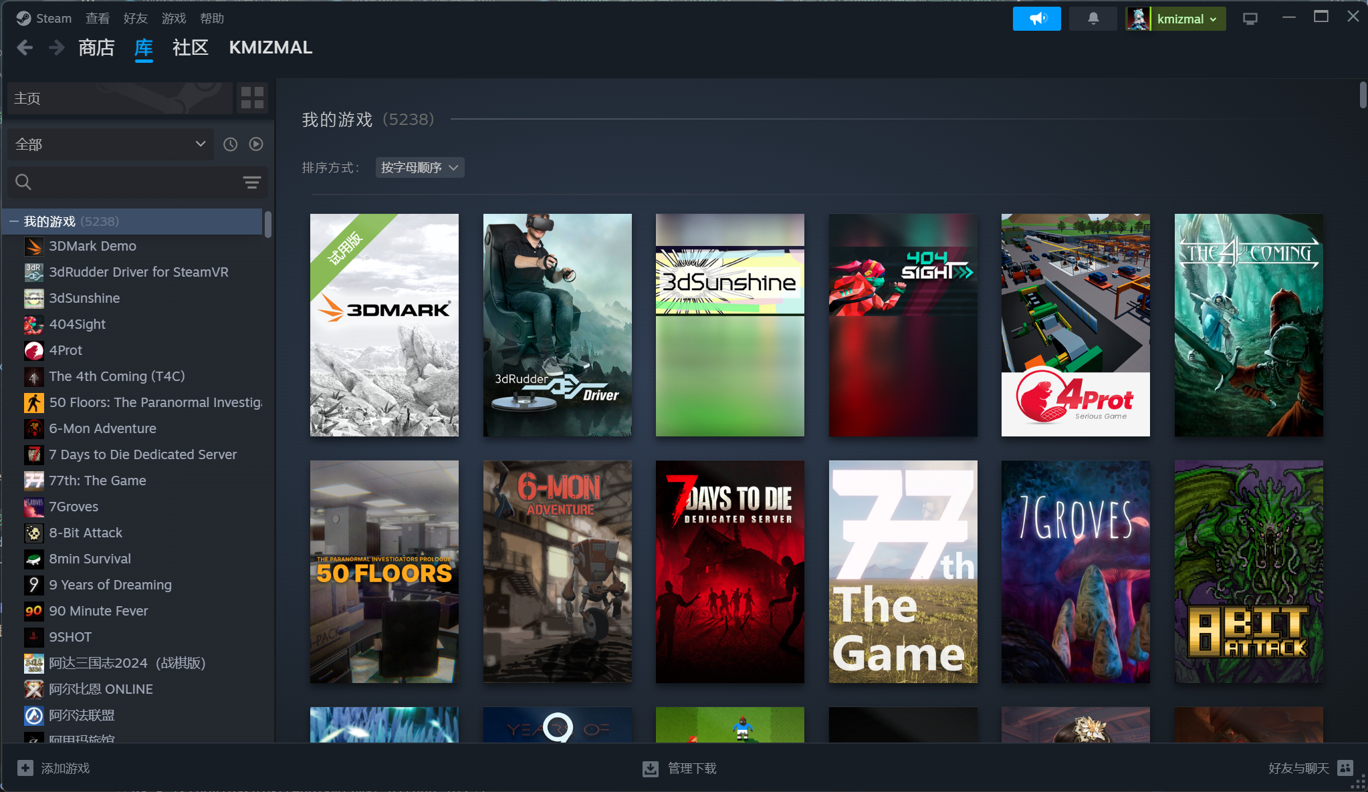Screen dimensions: 1368x792
Task: Click the 主页 home button
Action: [x=120, y=98]
